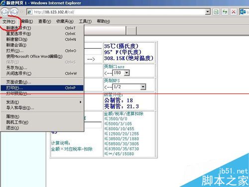The width and height of the screenshot is (249, 187).
Task: Choose 打印(P)... highlighted menu entry
Action: (42, 88)
